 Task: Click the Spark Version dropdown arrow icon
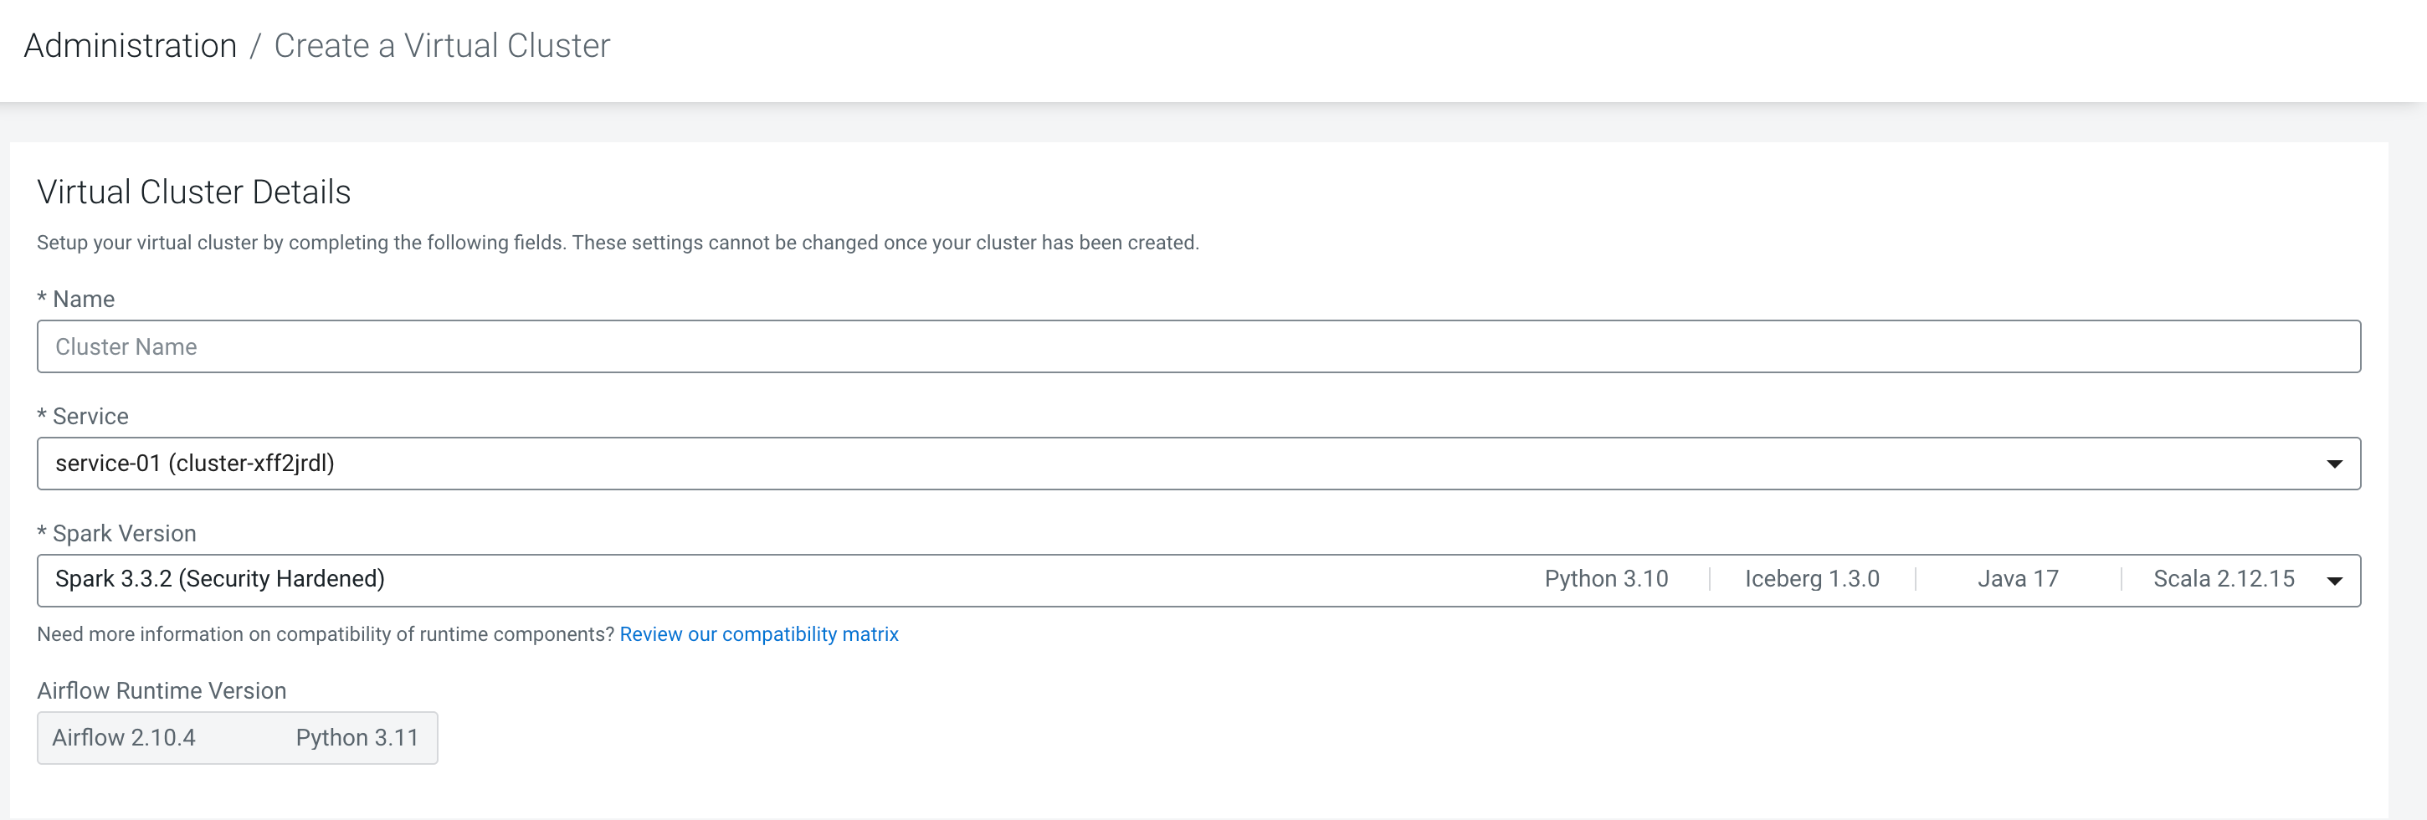pyautogui.click(x=2334, y=580)
